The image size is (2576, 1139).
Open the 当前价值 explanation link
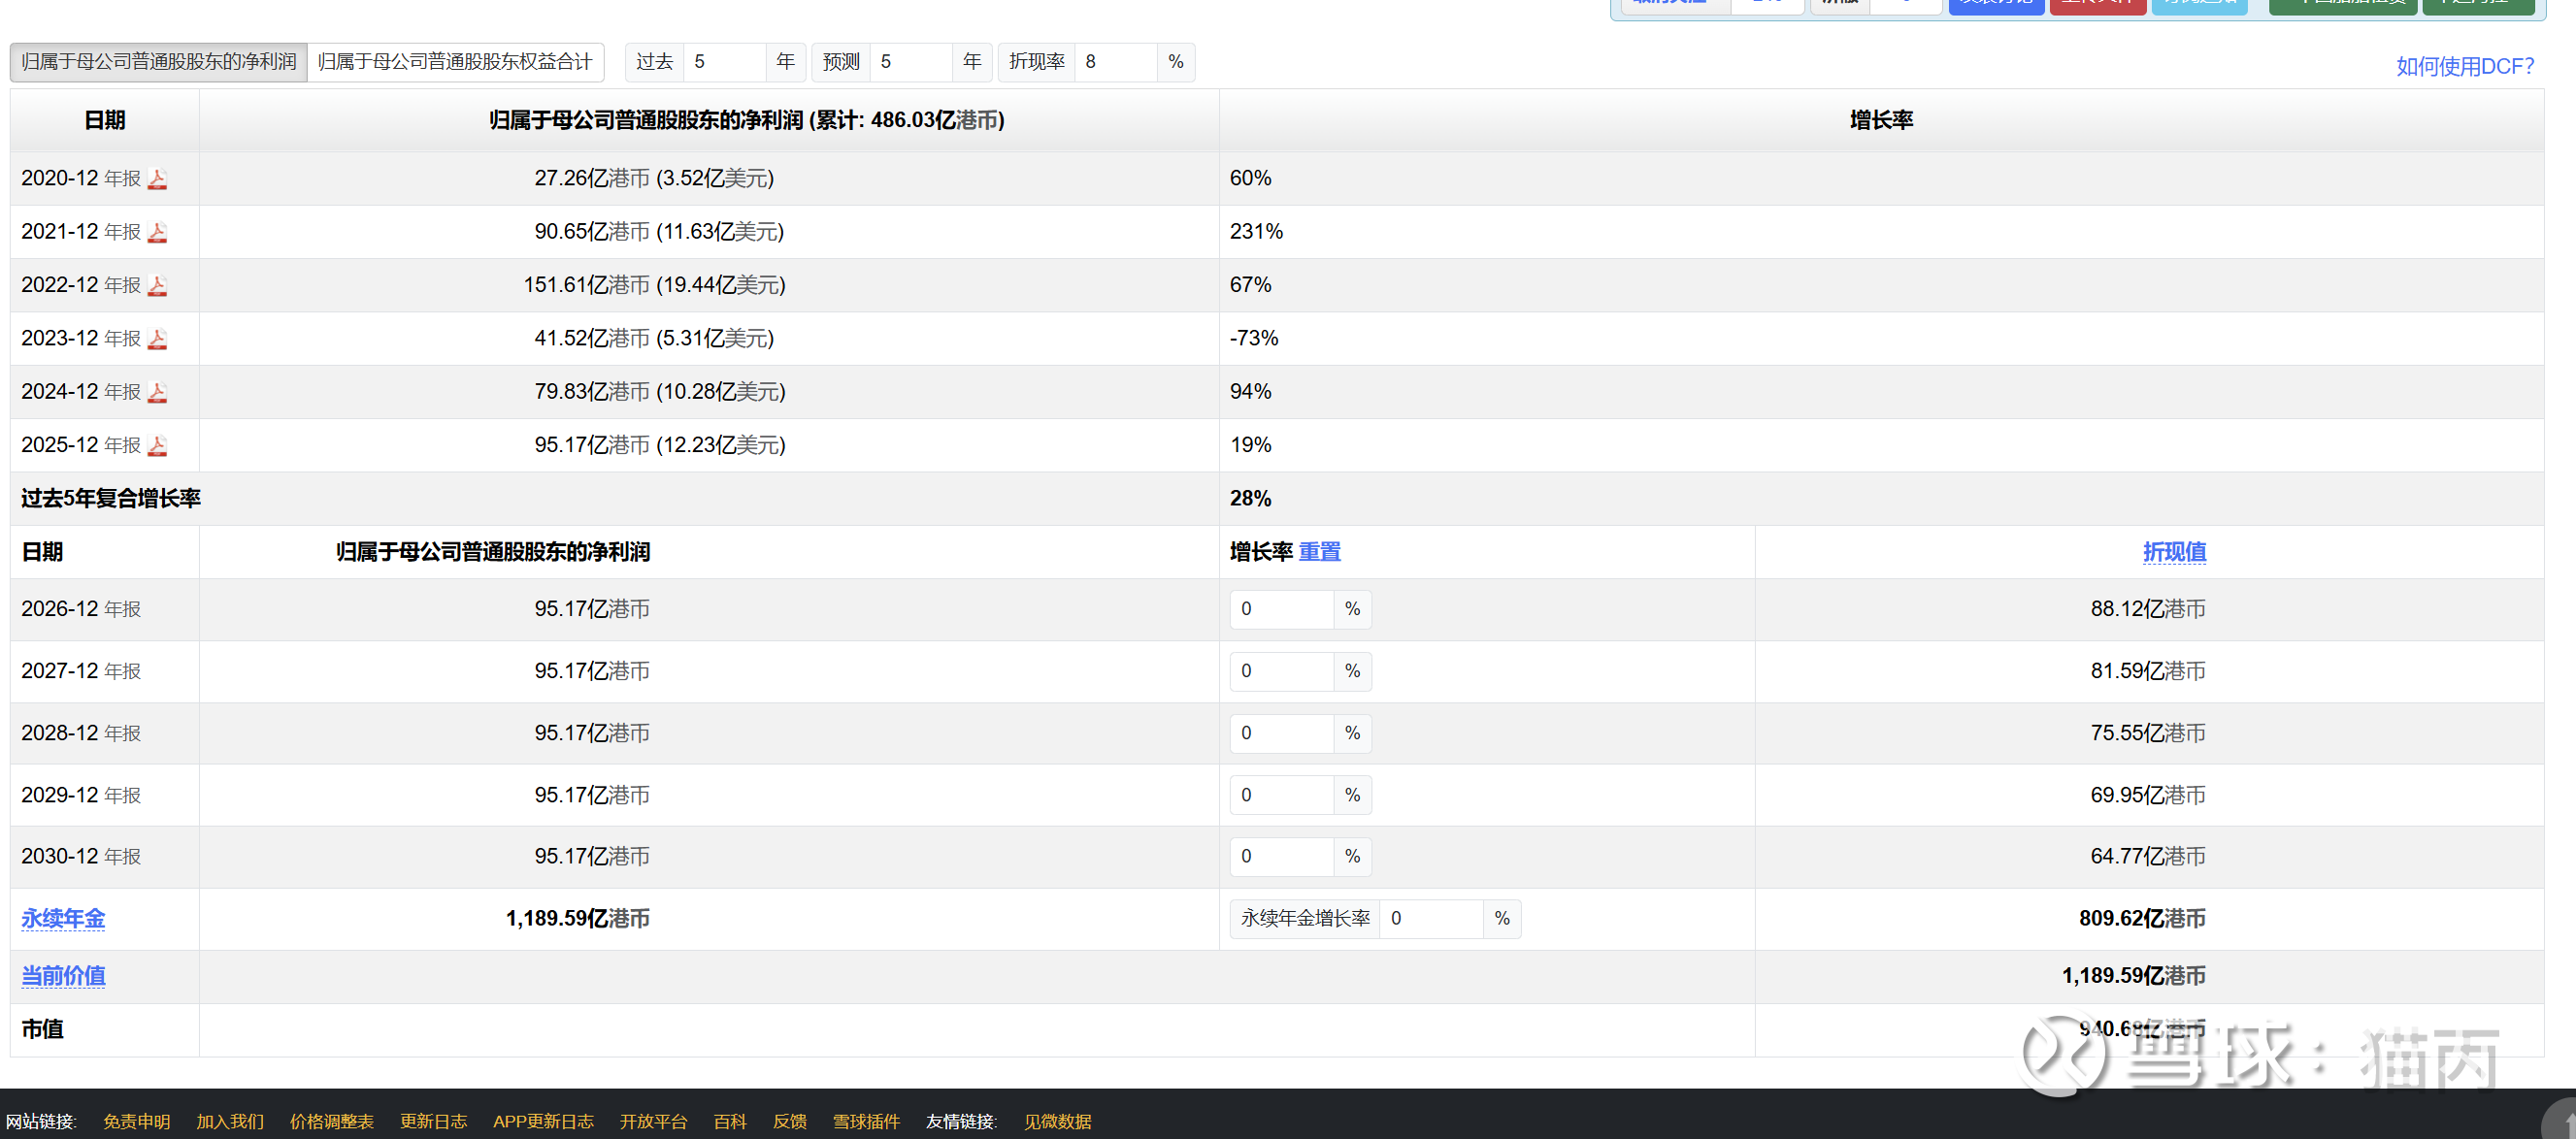pyautogui.click(x=63, y=975)
